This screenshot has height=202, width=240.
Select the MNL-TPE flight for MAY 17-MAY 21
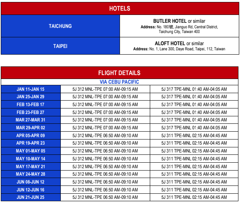105,166
